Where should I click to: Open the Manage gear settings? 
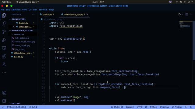(x=4, y=101)
